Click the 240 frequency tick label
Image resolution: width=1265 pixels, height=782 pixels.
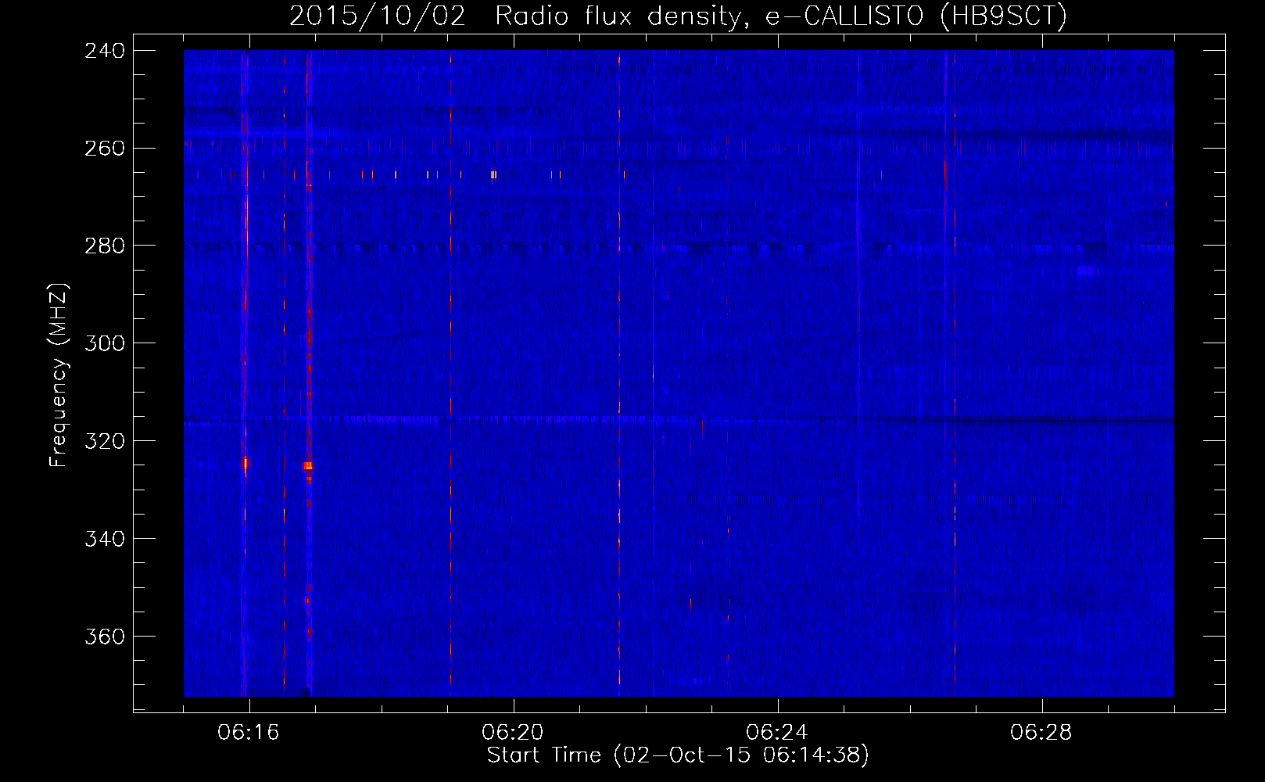point(105,51)
